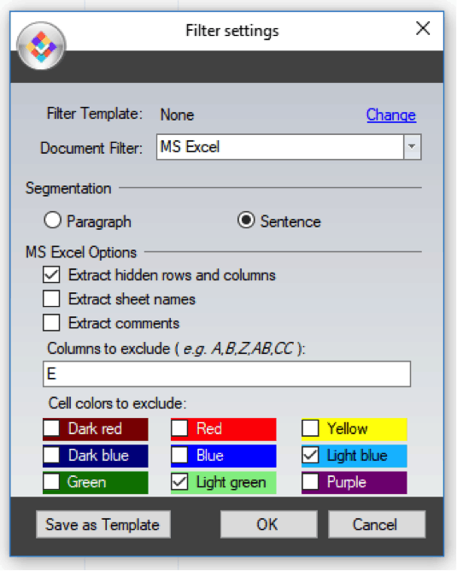The height and width of the screenshot is (571, 457).
Task: Close the Filter settings dialog
Action: click(423, 28)
